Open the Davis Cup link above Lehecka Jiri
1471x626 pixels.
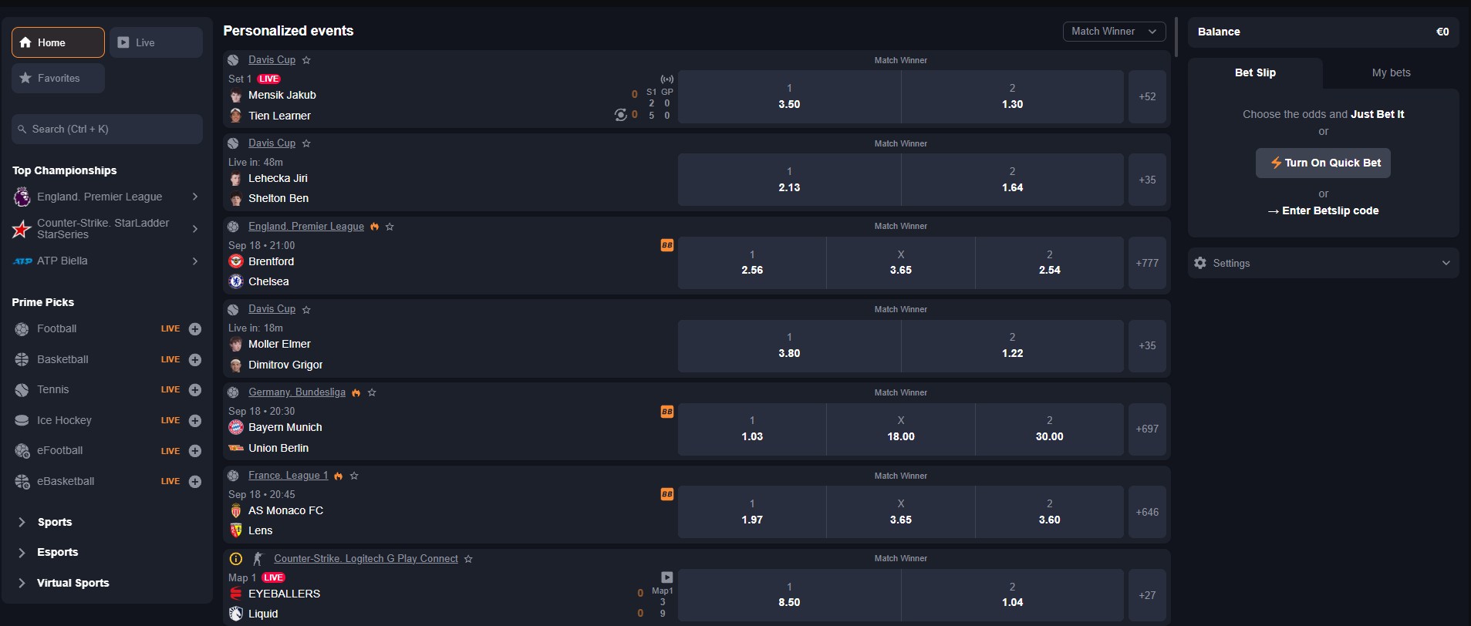click(272, 143)
